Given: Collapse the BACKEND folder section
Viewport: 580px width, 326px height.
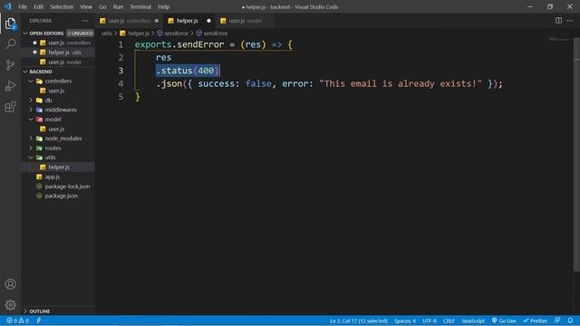Looking at the screenshot, I should 58,72.
